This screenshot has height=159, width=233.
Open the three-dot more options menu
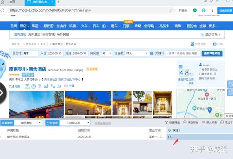212,10
